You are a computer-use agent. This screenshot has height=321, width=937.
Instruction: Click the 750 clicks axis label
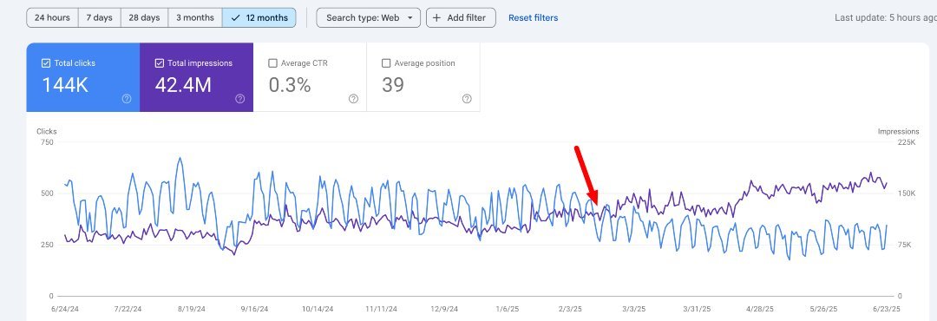47,142
